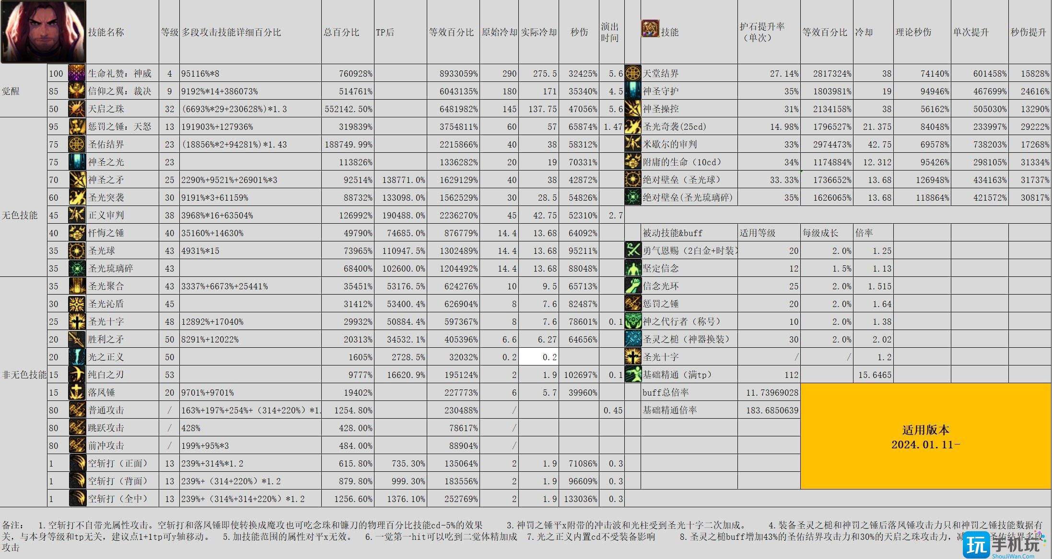Viewport: 1052px width, 559px height.
Task: Select the 实际冷却 column header
Action: tap(539, 32)
